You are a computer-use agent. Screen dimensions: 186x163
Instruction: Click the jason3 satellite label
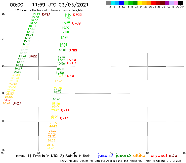click(123, 155)
